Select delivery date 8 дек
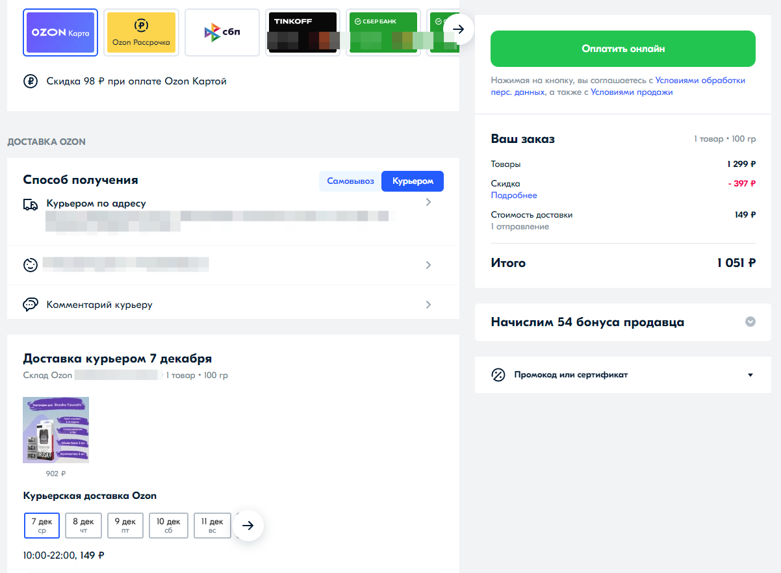This screenshot has width=781, height=573. (x=83, y=526)
